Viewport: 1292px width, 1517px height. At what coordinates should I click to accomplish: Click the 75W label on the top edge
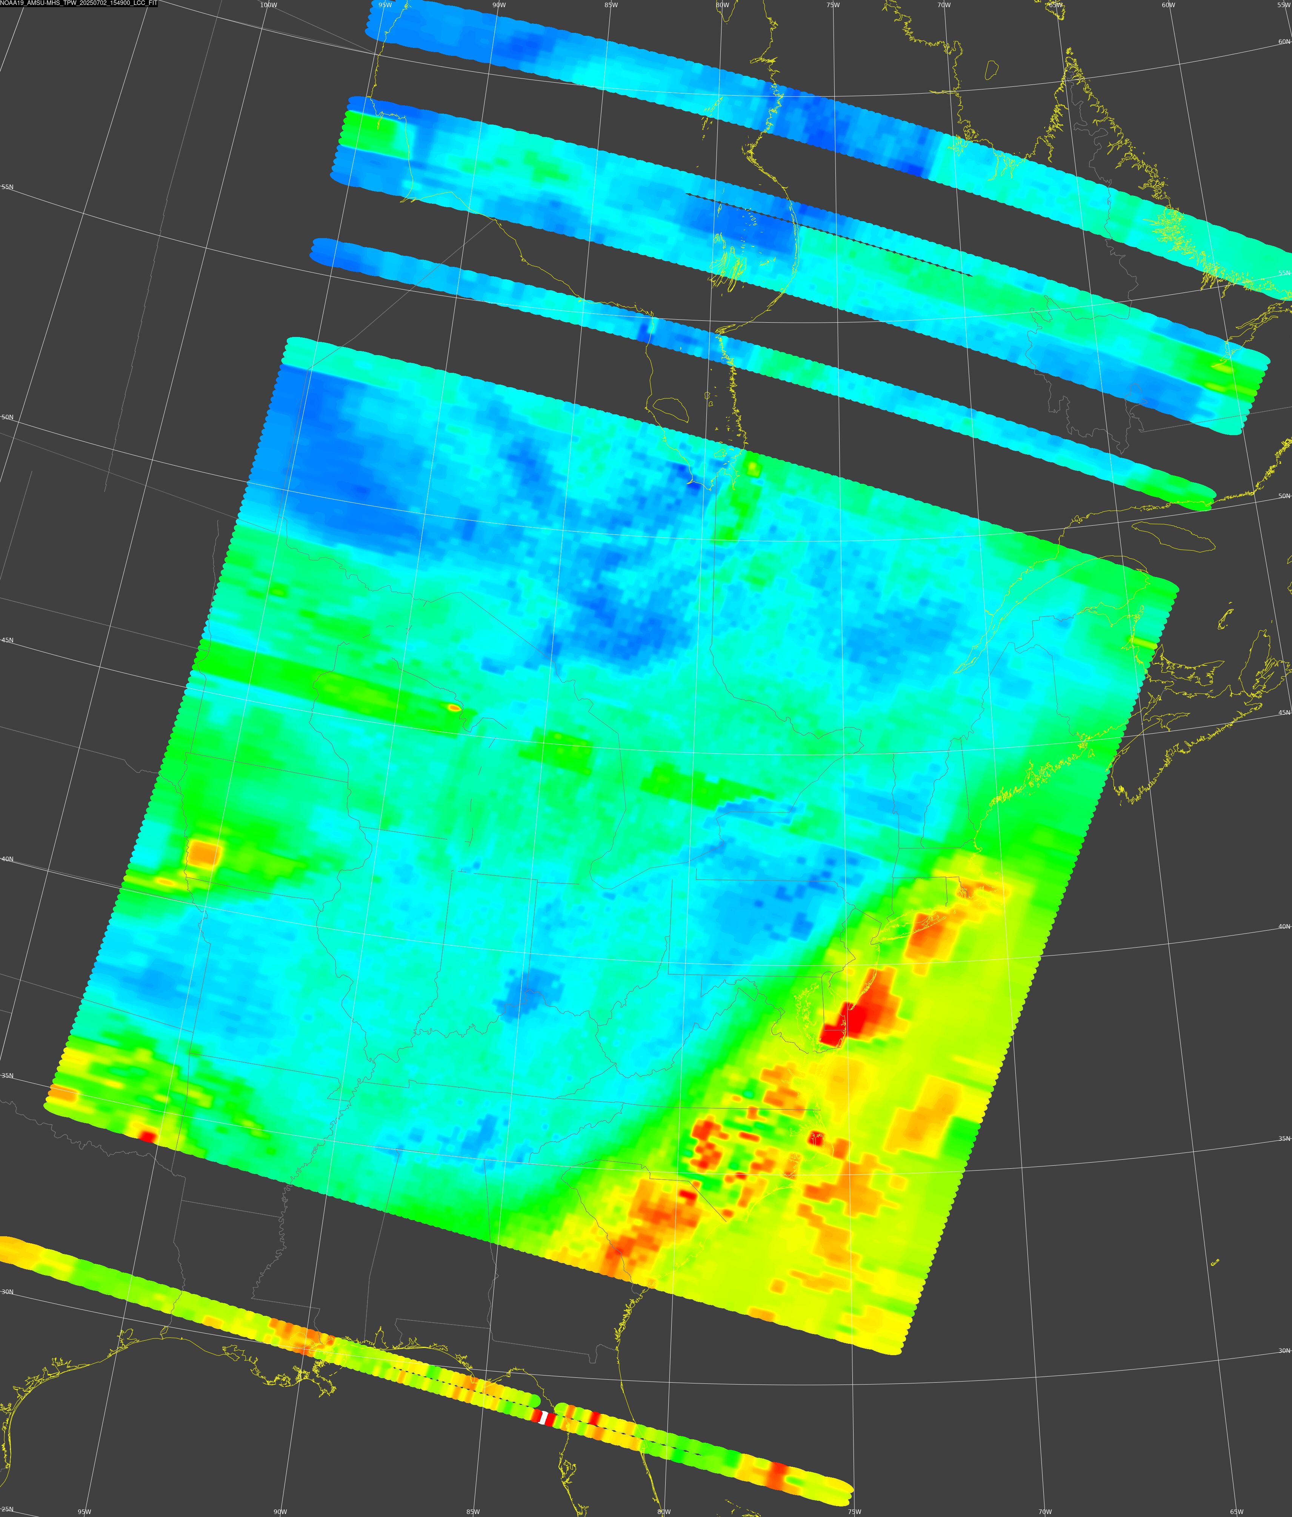click(833, 5)
